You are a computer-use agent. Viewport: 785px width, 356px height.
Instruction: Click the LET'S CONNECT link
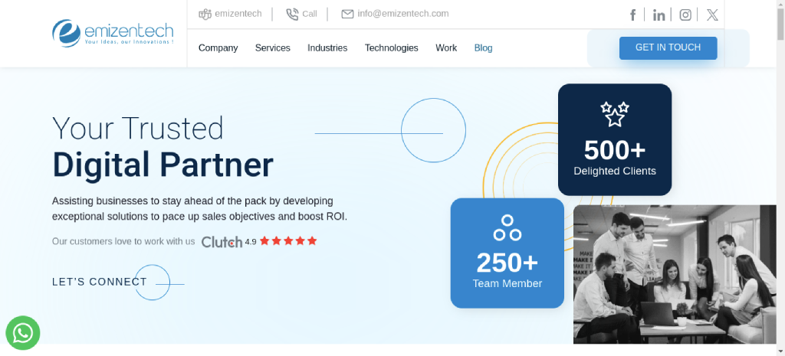click(100, 282)
